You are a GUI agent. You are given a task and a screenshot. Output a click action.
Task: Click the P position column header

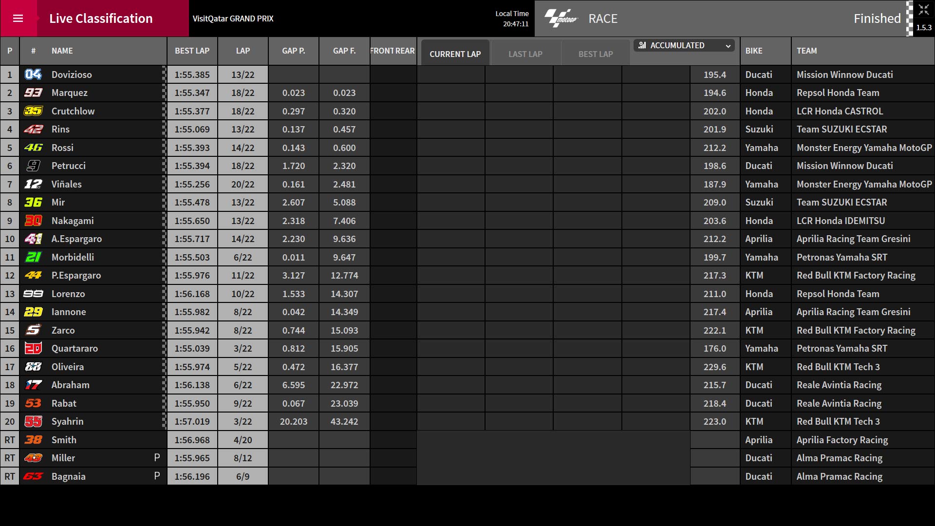pyautogui.click(x=10, y=51)
